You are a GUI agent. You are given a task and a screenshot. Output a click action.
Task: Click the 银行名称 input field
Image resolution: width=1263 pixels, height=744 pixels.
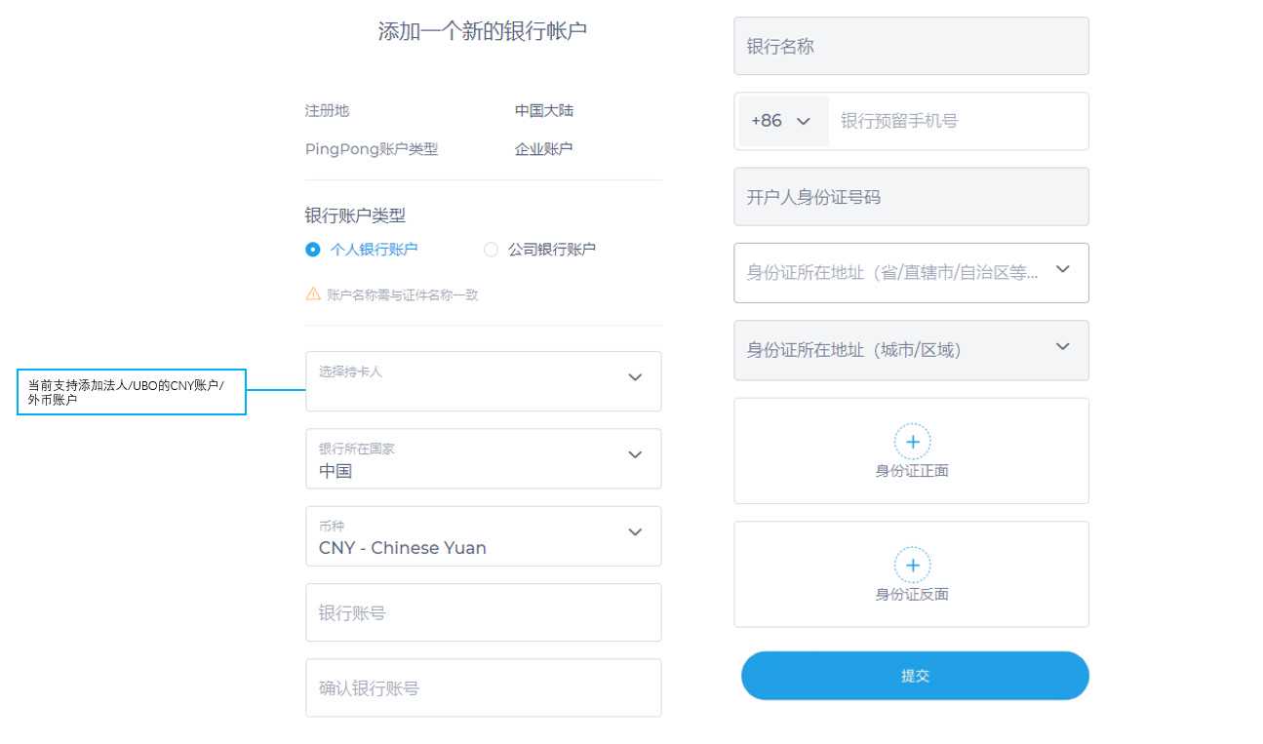click(912, 46)
